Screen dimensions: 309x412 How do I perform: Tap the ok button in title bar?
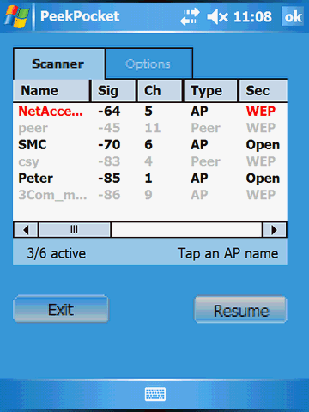click(293, 16)
